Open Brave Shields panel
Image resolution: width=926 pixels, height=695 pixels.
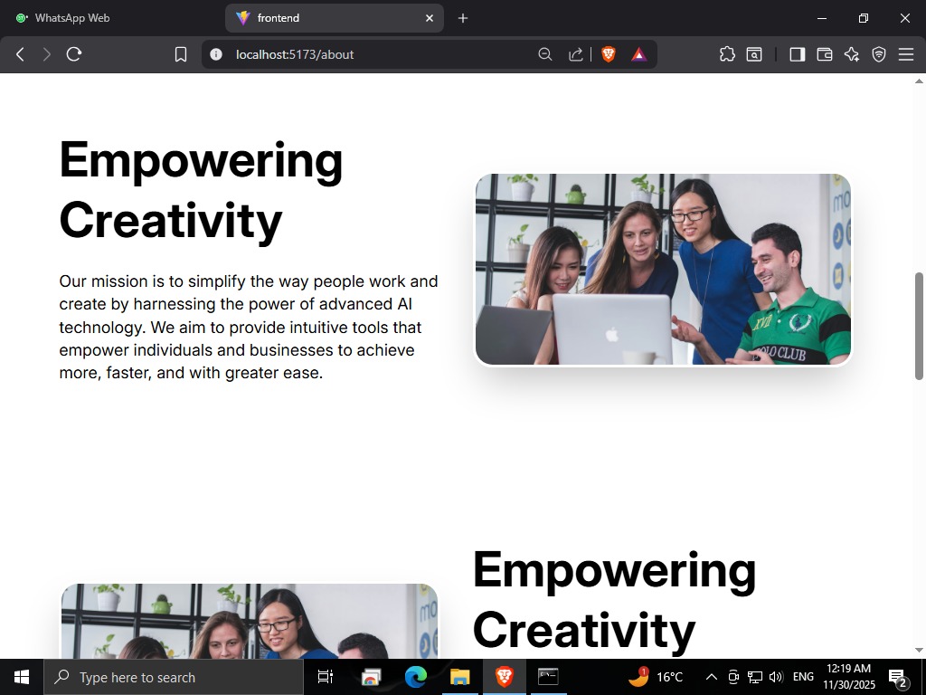click(608, 54)
